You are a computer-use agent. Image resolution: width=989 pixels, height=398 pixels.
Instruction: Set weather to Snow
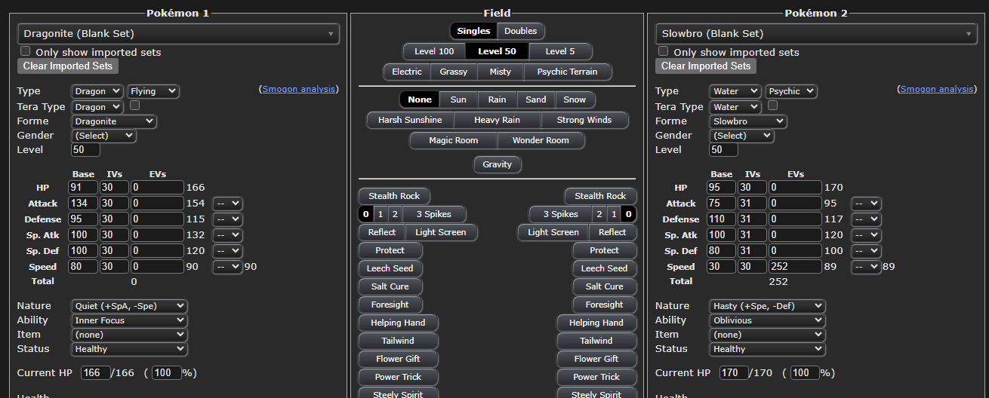tap(575, 99)
